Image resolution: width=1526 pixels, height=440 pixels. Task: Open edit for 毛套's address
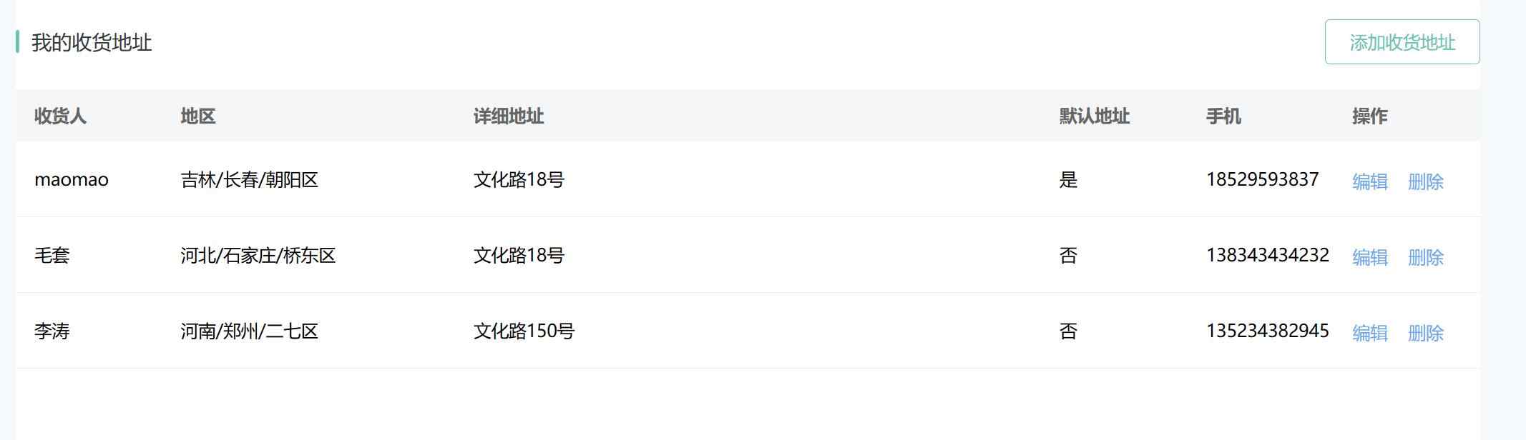(1369, 257)
